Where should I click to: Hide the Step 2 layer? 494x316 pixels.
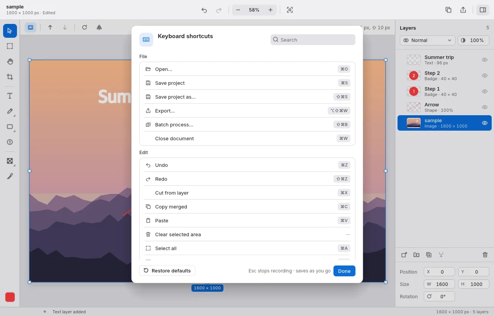pyautogui.click(x=485, y=76)
